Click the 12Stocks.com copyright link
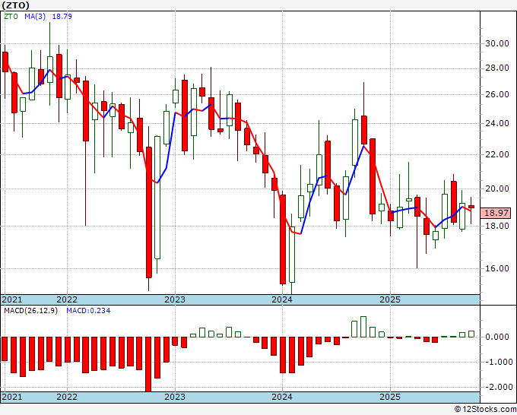 (485, 410)
